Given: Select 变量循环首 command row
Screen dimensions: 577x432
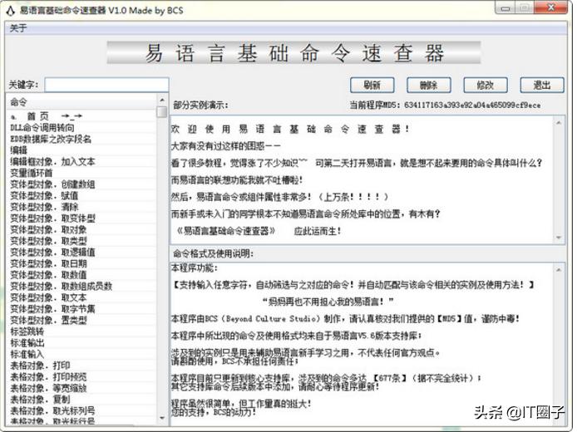Looking at the screenshot, I should [x=81, y=173].
